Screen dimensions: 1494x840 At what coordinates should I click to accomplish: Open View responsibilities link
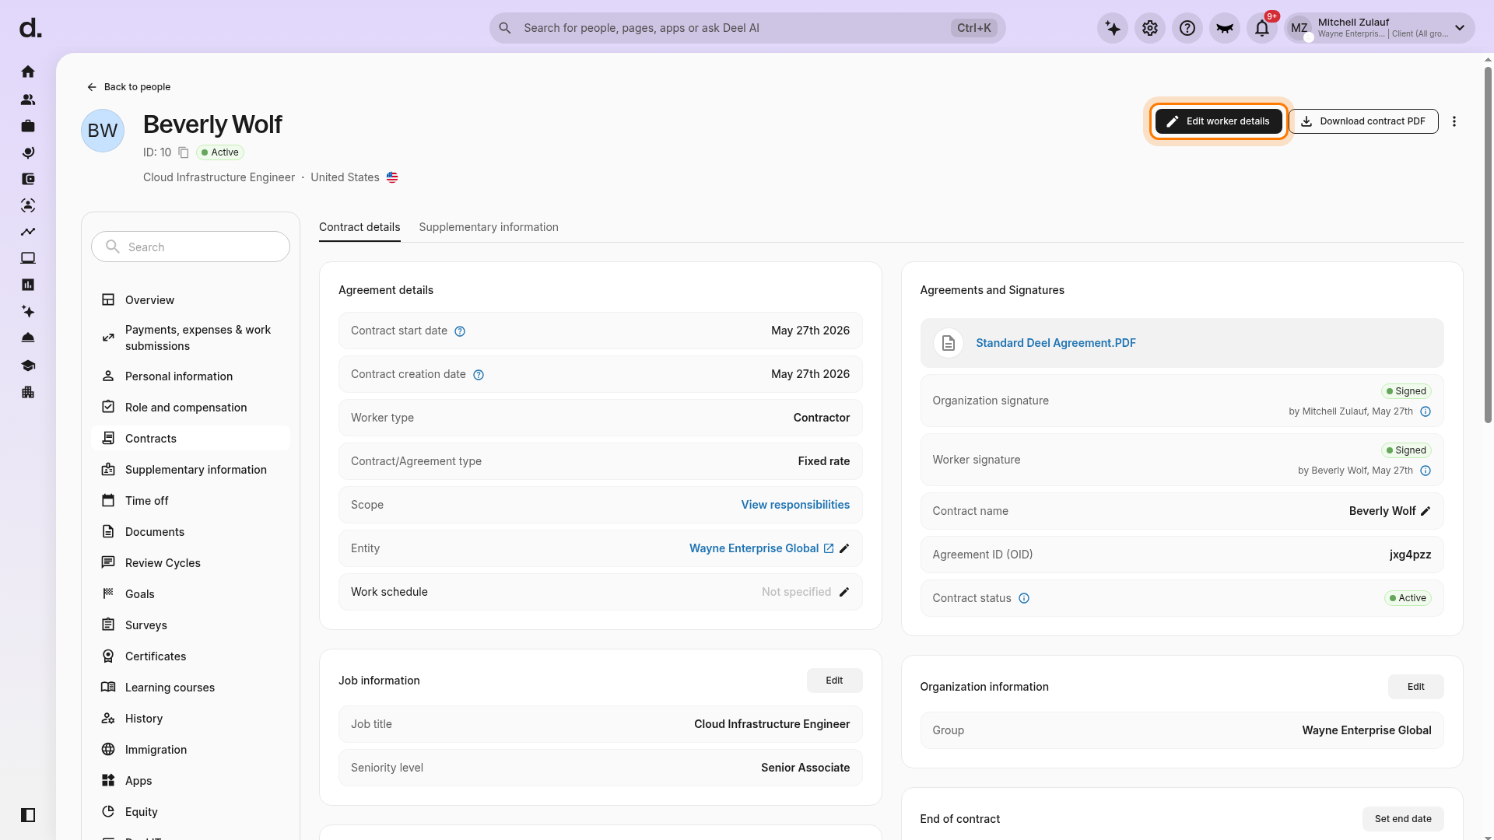795,505
